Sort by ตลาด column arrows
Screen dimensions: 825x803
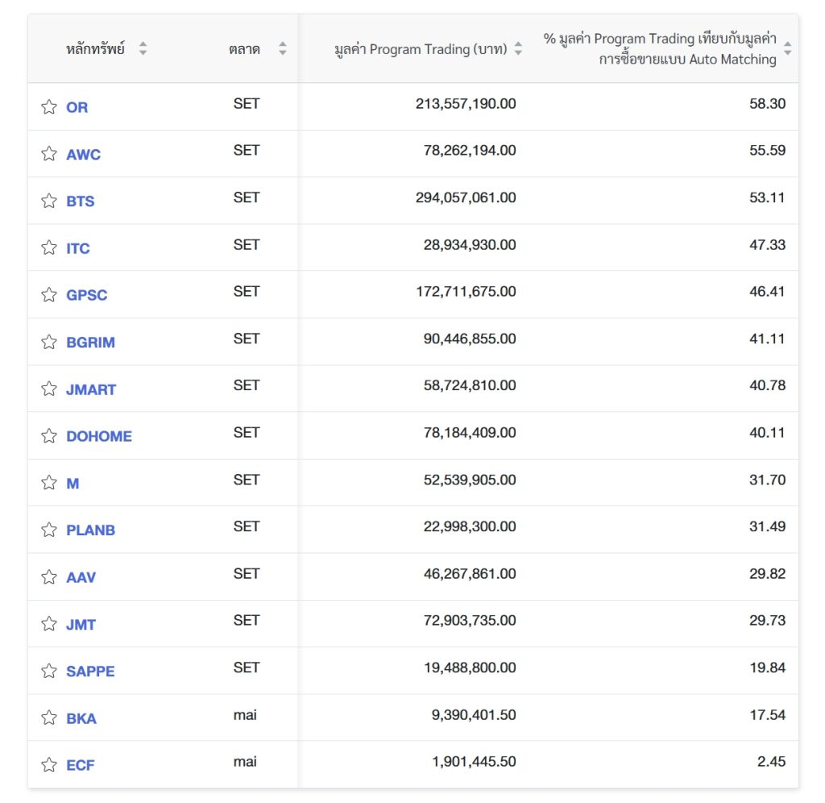[283, 48]
